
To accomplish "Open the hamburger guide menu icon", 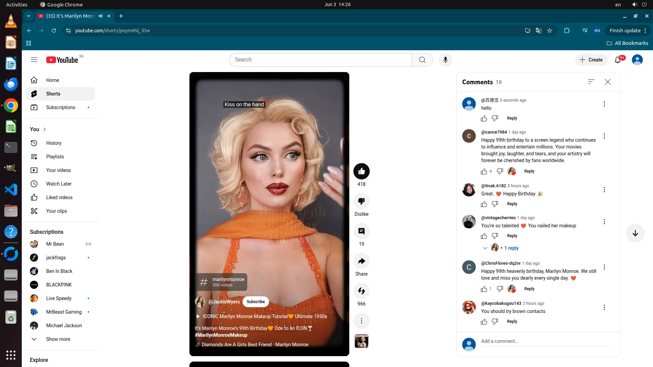I will click(34, 60).
